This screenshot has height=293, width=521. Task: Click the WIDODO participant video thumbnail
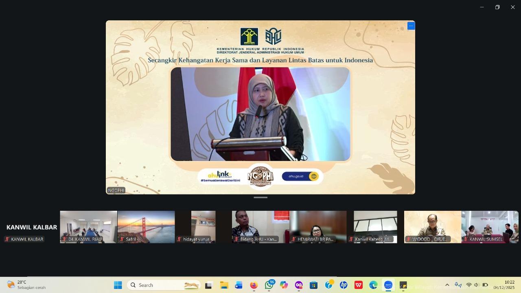tap(432, 227)
